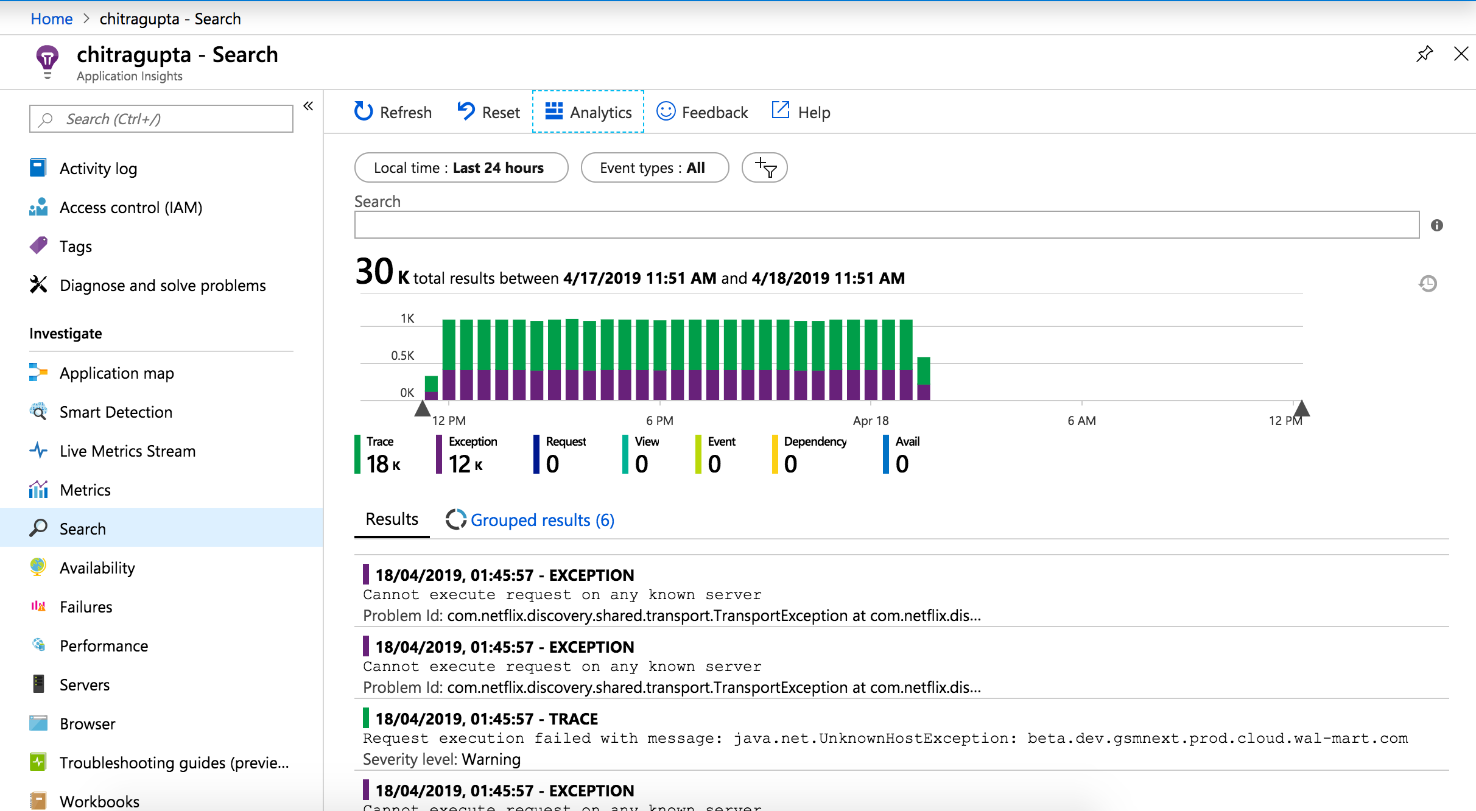Pin this blade using the pin icon

(x=1424, y=54)
